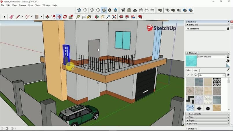
Task: Open the File menu
Action: pyautogui.click(x=3, y=5)
